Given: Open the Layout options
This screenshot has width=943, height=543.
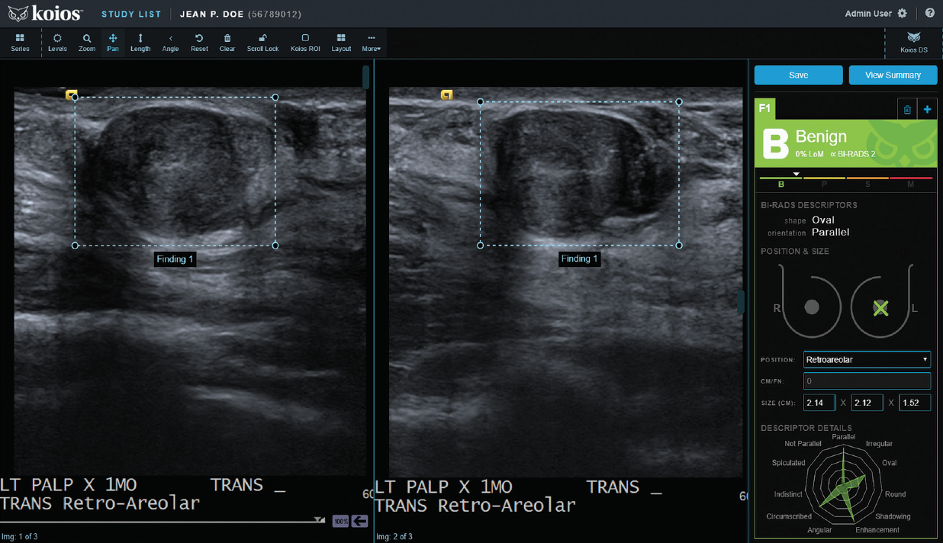Looking at the screenshot, I should (x=341, y=42).
